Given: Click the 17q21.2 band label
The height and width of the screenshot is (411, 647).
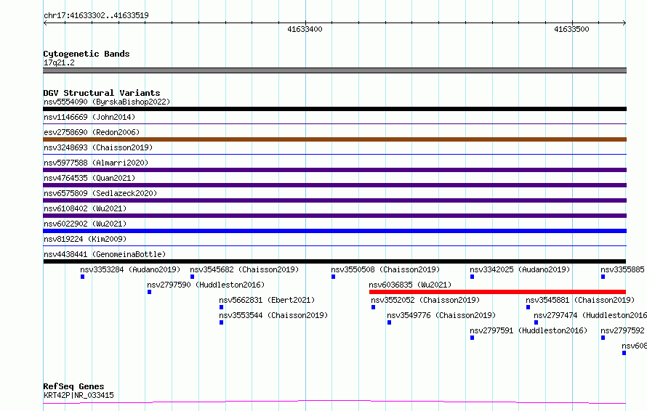Looking at the screenshot, I should click(59, 62).
